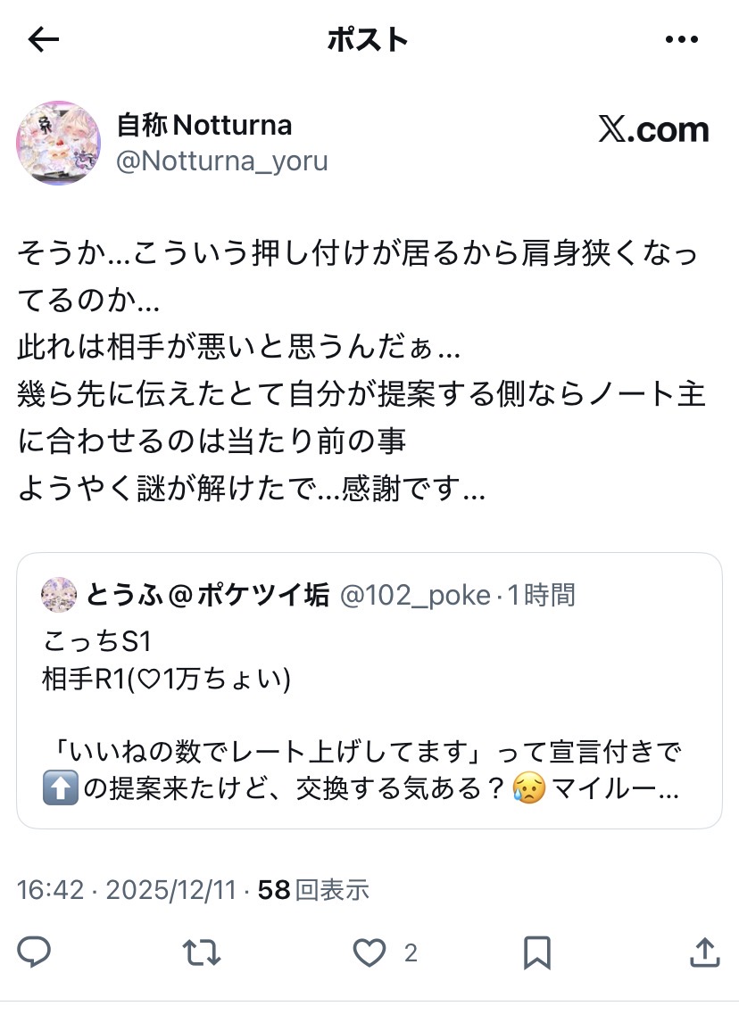Screen dimensions: 739x1014
Task: Like the post with heart icon
Action: pos(369,953)
